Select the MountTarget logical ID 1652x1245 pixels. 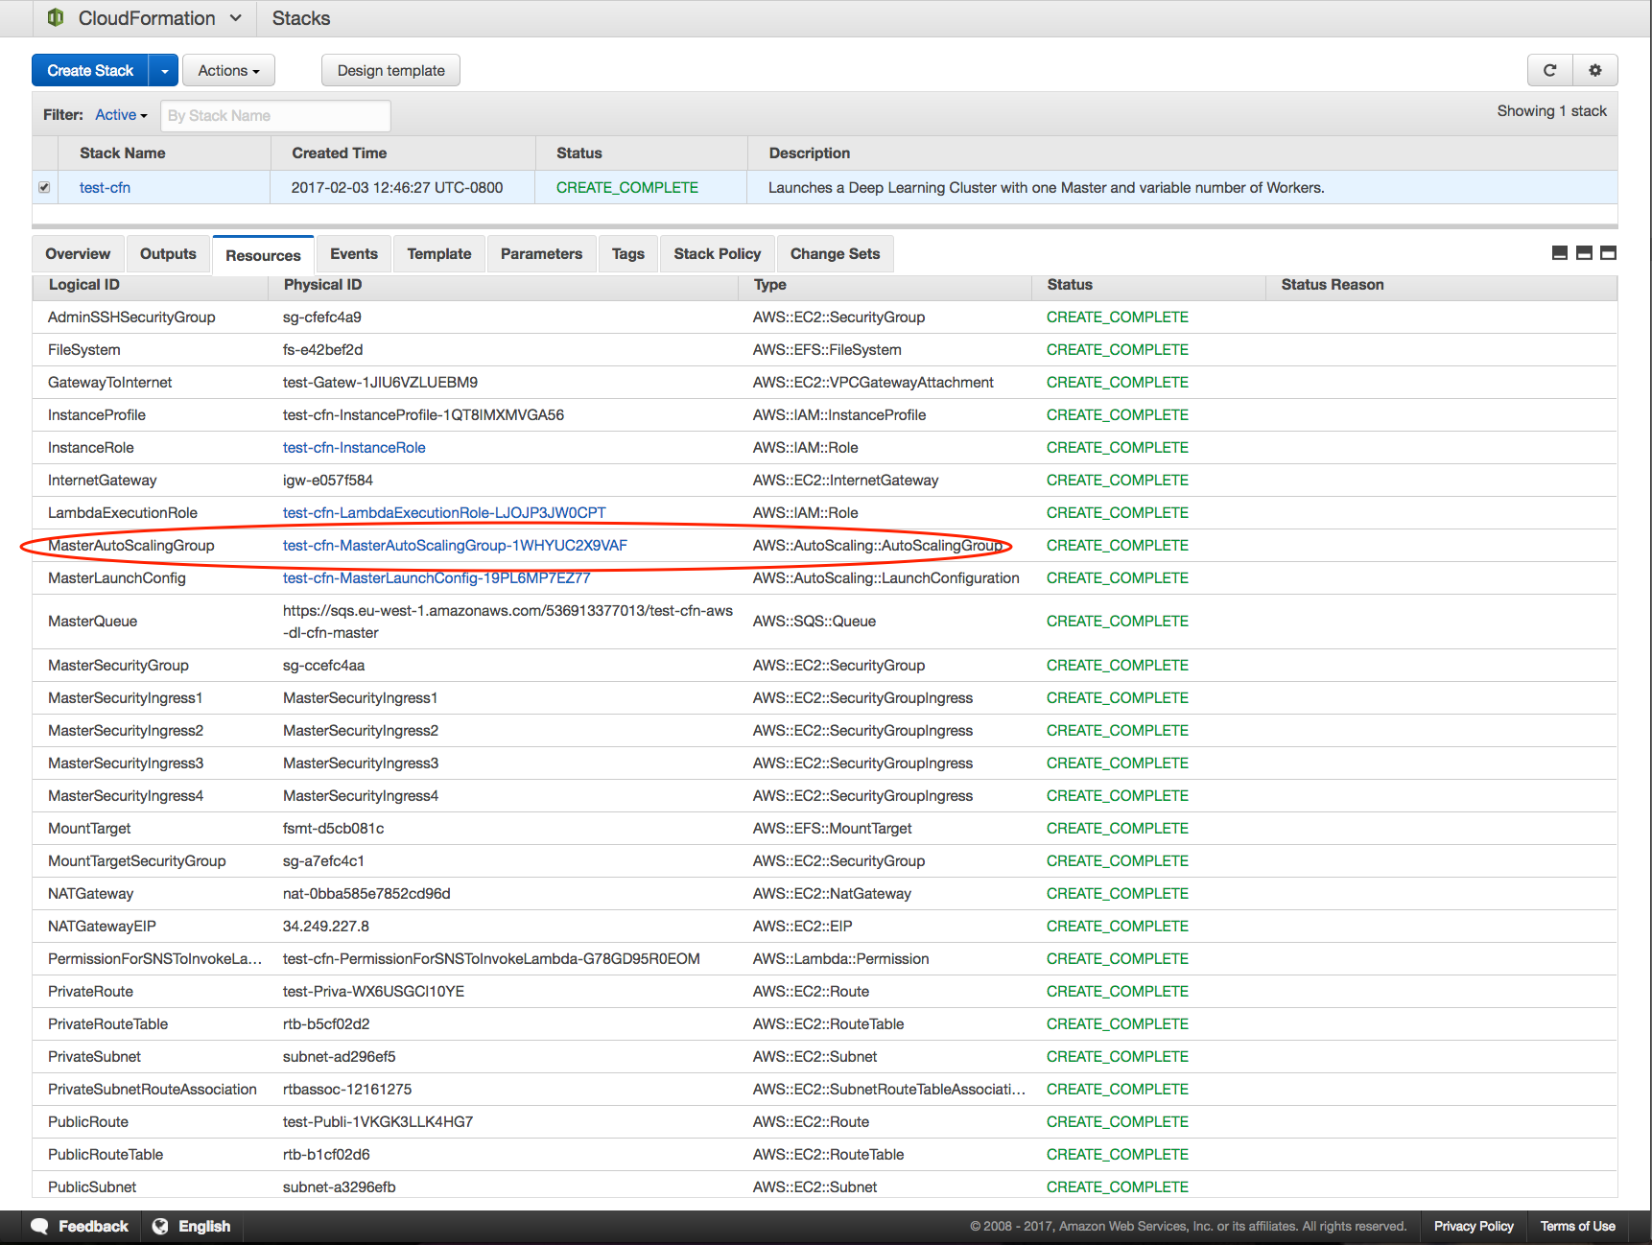click(x=89, y=829)
